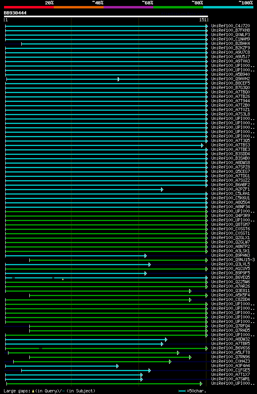Select hit label UniRef100_C0SGT6
The height and width of the screenshot is (394, 257).
(x=230, y=229)
